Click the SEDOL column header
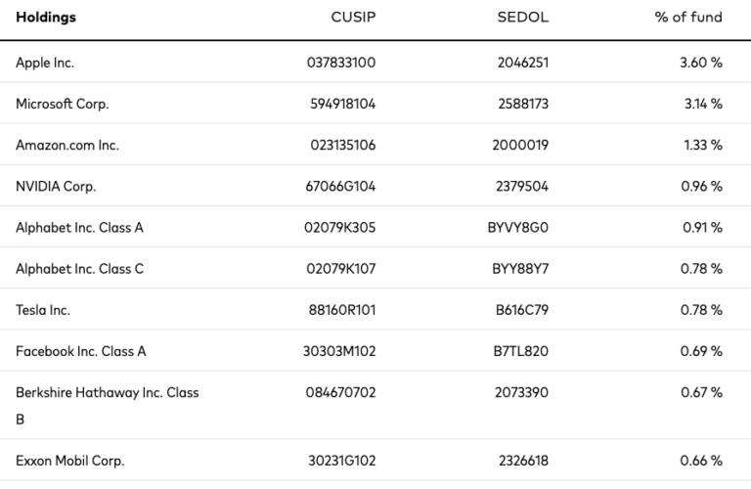 coord(525,18)
